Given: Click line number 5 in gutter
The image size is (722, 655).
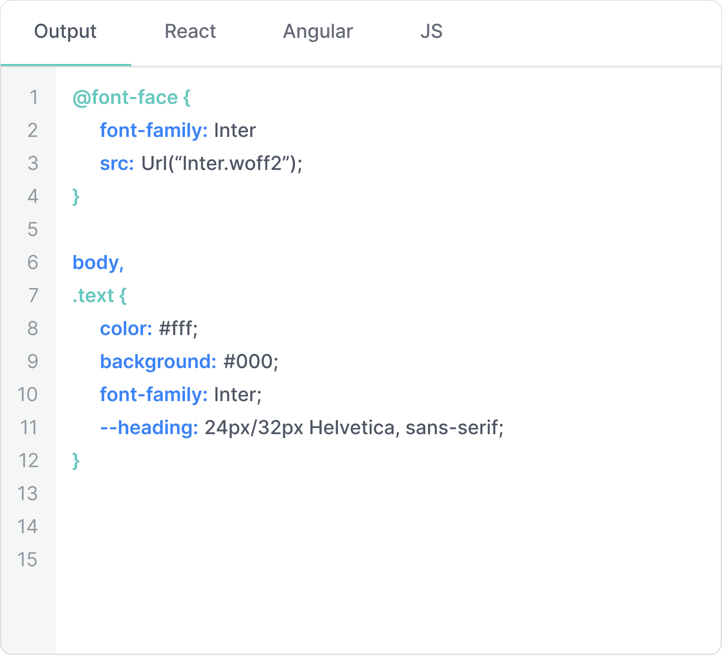Looking at the screenshot, I should [33, 229].
